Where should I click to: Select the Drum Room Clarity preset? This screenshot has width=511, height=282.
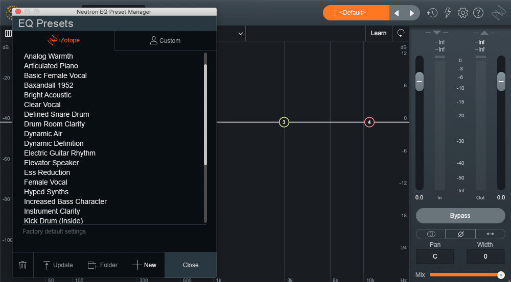tap(55, 124)
